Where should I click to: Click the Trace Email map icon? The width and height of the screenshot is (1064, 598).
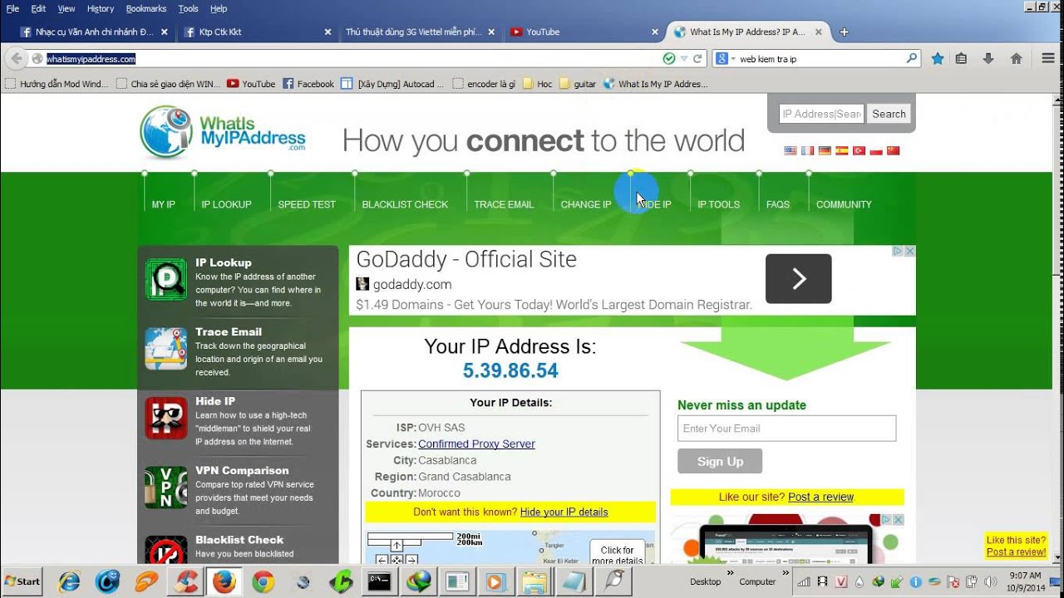click(166, 348)
